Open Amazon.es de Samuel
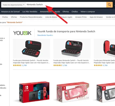 click(x=10, y=12)
